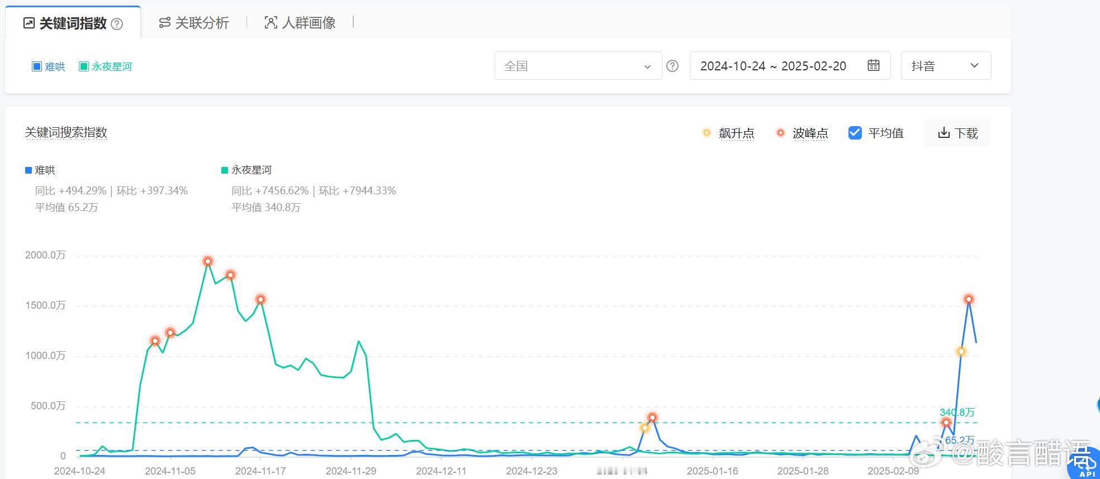
Task: Click the 2024-11-17 axis date label
Action: click(x=260, y=471)
